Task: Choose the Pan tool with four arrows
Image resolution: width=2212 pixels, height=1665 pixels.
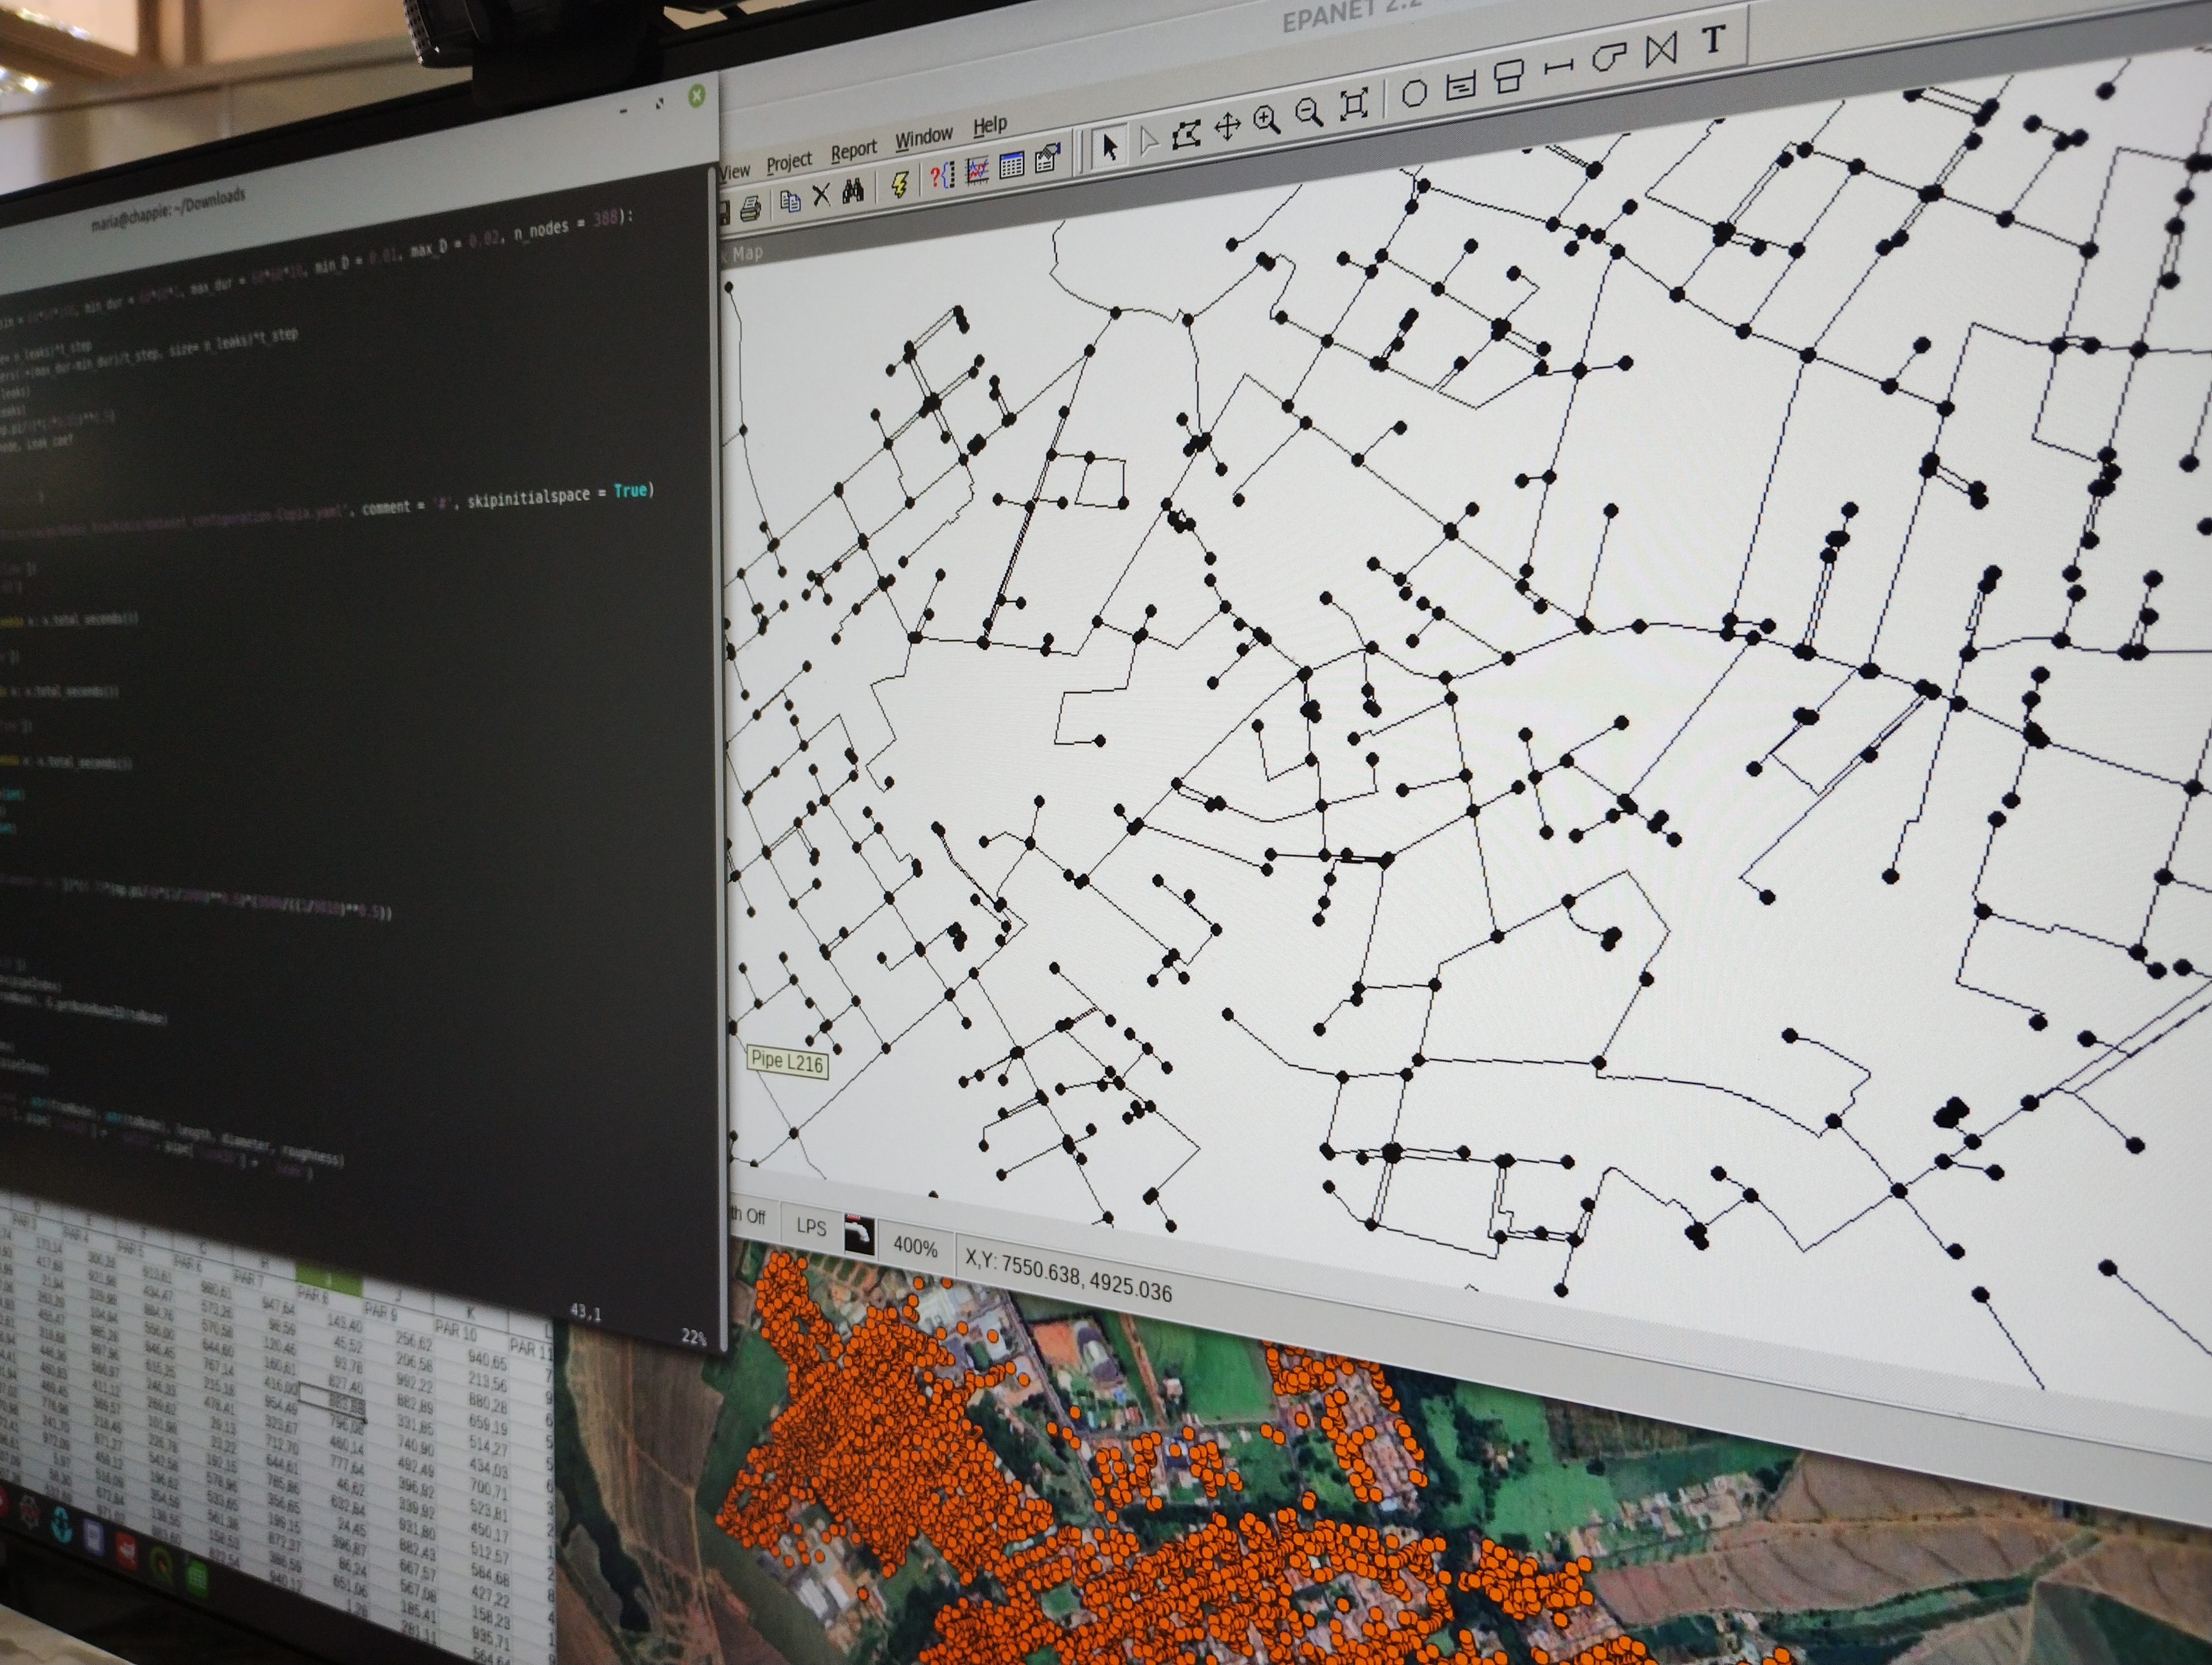Action: [1227, 126]
